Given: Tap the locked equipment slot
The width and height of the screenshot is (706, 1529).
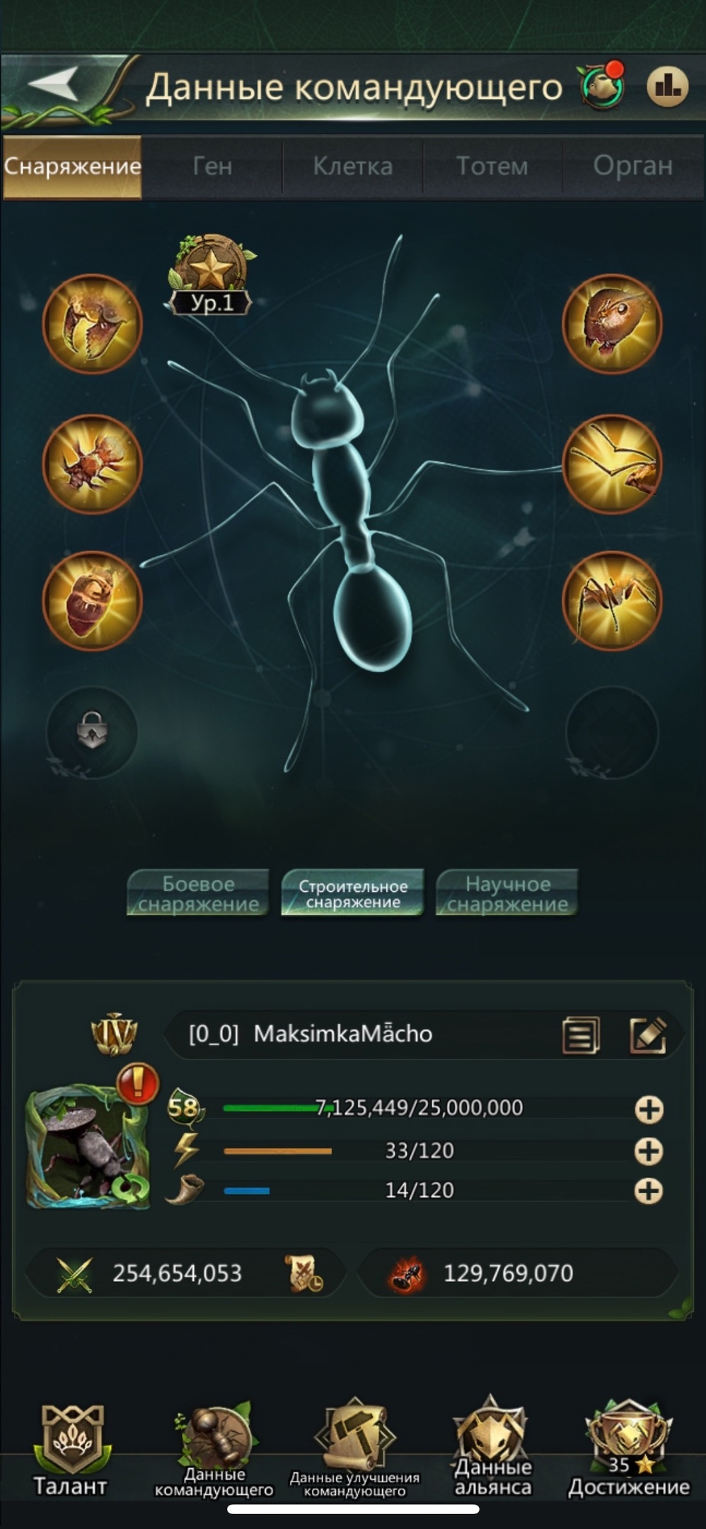Looking at the screenshot, I should point(93,733).
